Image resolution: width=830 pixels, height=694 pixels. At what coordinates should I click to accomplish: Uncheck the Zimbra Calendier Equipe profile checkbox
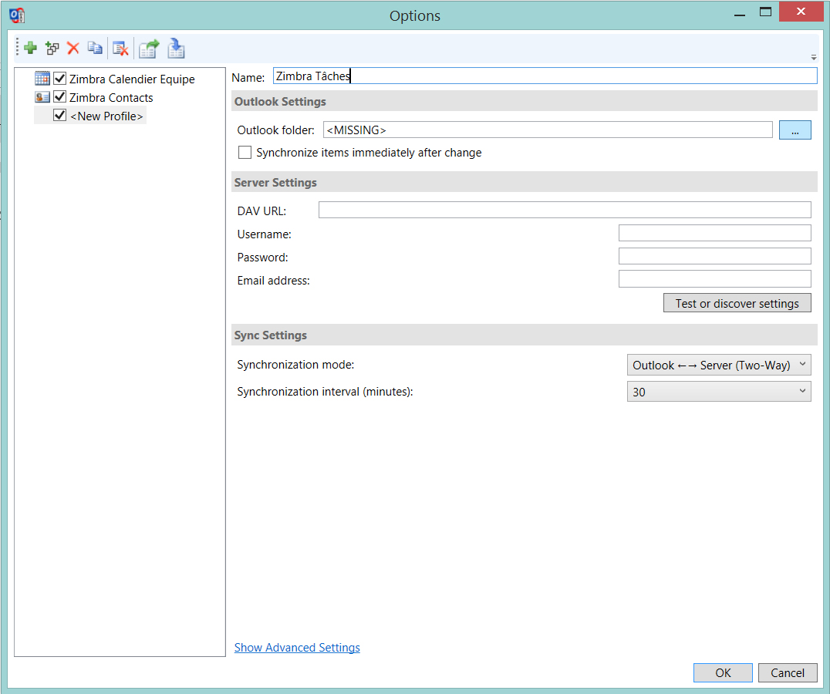[x=60, y=79]
